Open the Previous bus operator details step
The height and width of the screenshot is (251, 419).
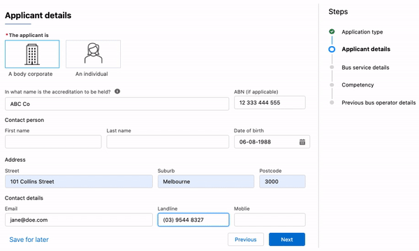pyautogui.click(x=378, y=102)
